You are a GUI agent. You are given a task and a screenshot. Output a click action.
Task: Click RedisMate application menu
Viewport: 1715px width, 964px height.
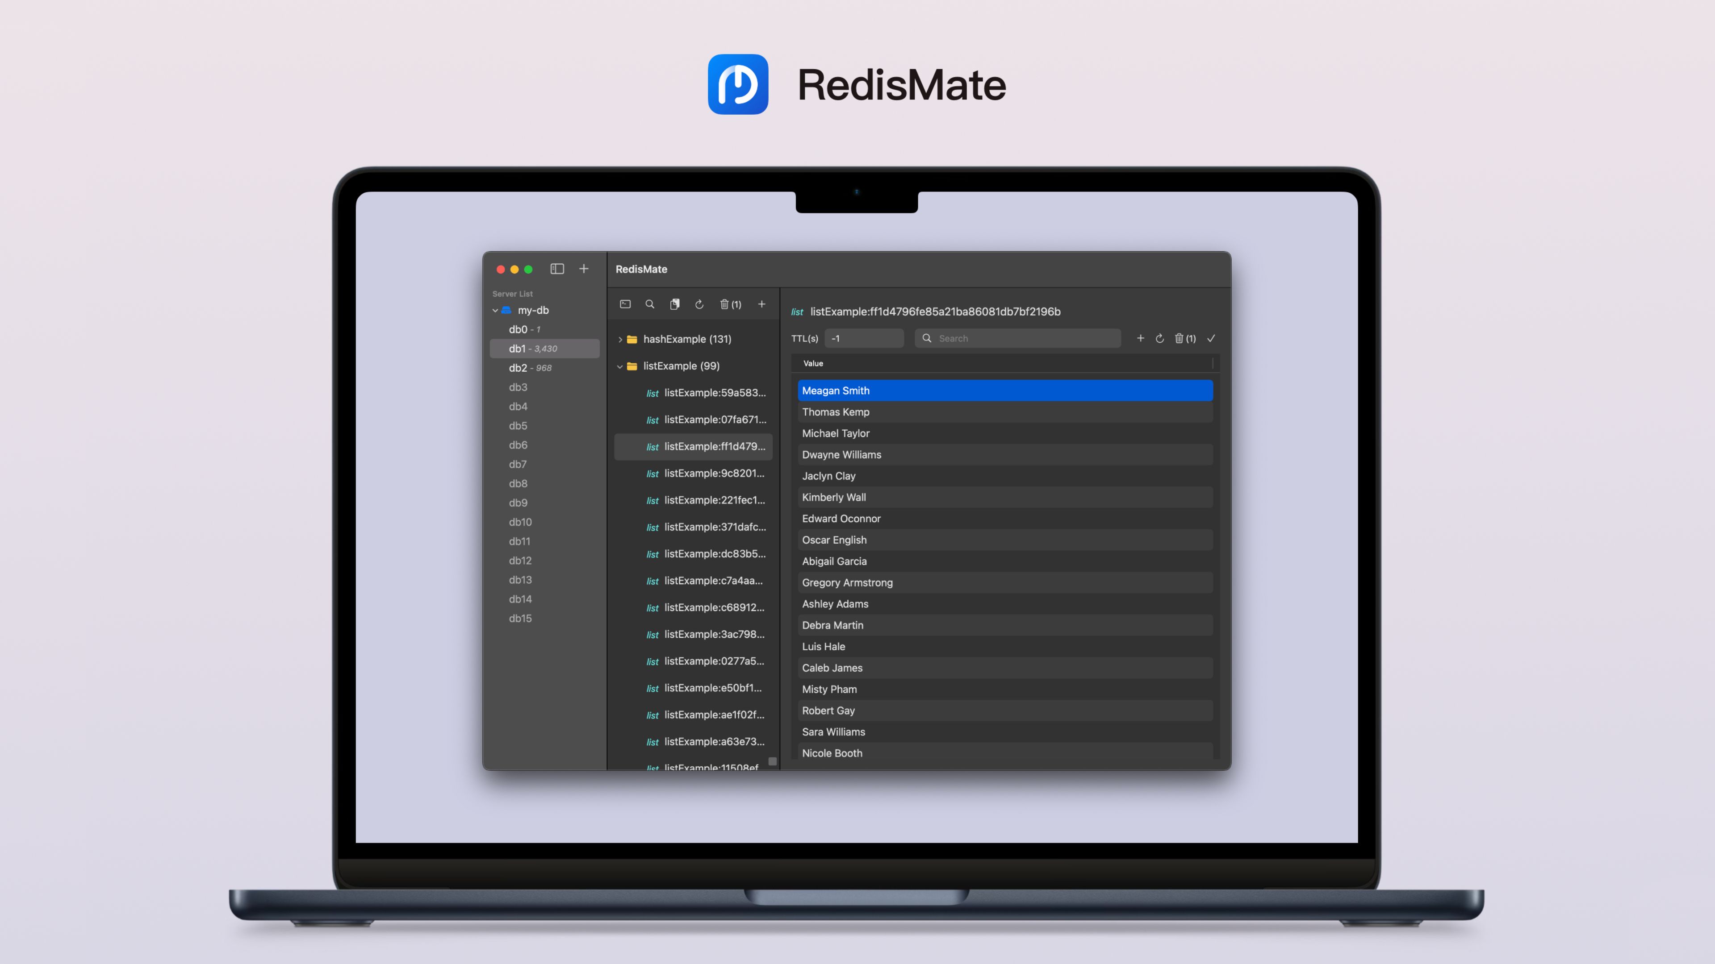click(x=642, y=268)
